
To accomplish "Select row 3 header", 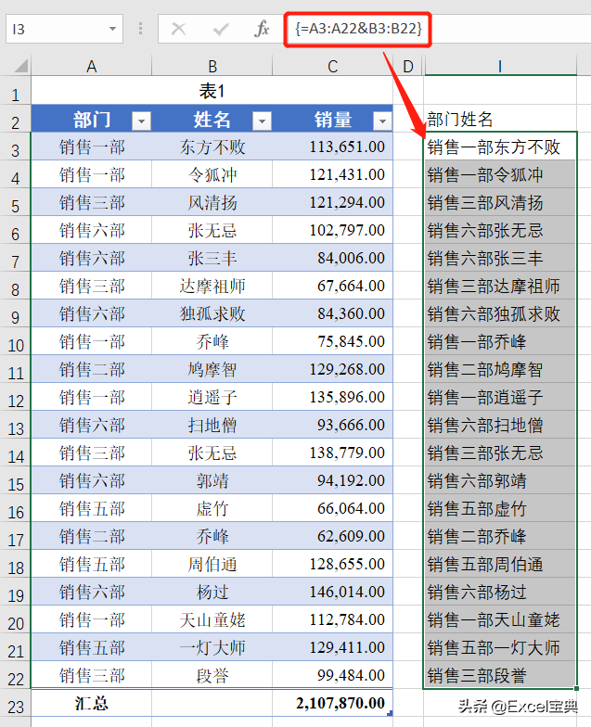I will tap(15, 147).
